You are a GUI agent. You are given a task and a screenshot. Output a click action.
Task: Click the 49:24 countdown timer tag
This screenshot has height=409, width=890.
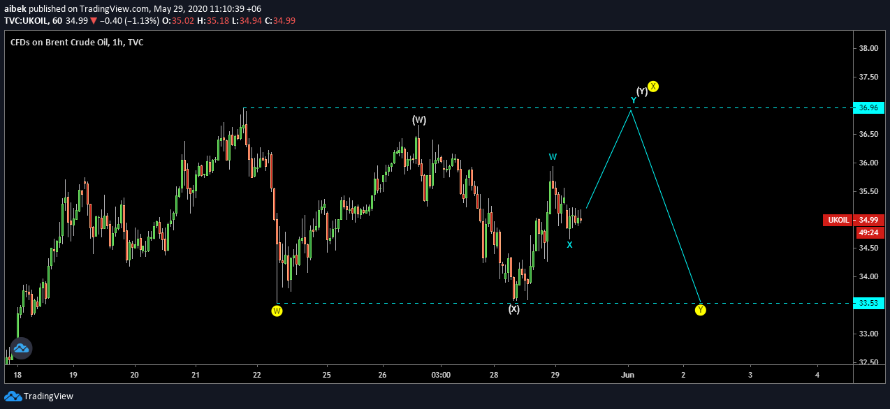[x=869, y=232]
